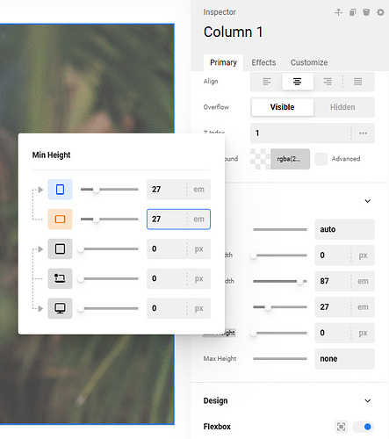Image resolution: width=389 pixels, height=439 pixels.
Task: Set Overflow to Visible
Action: pos(282,107)
